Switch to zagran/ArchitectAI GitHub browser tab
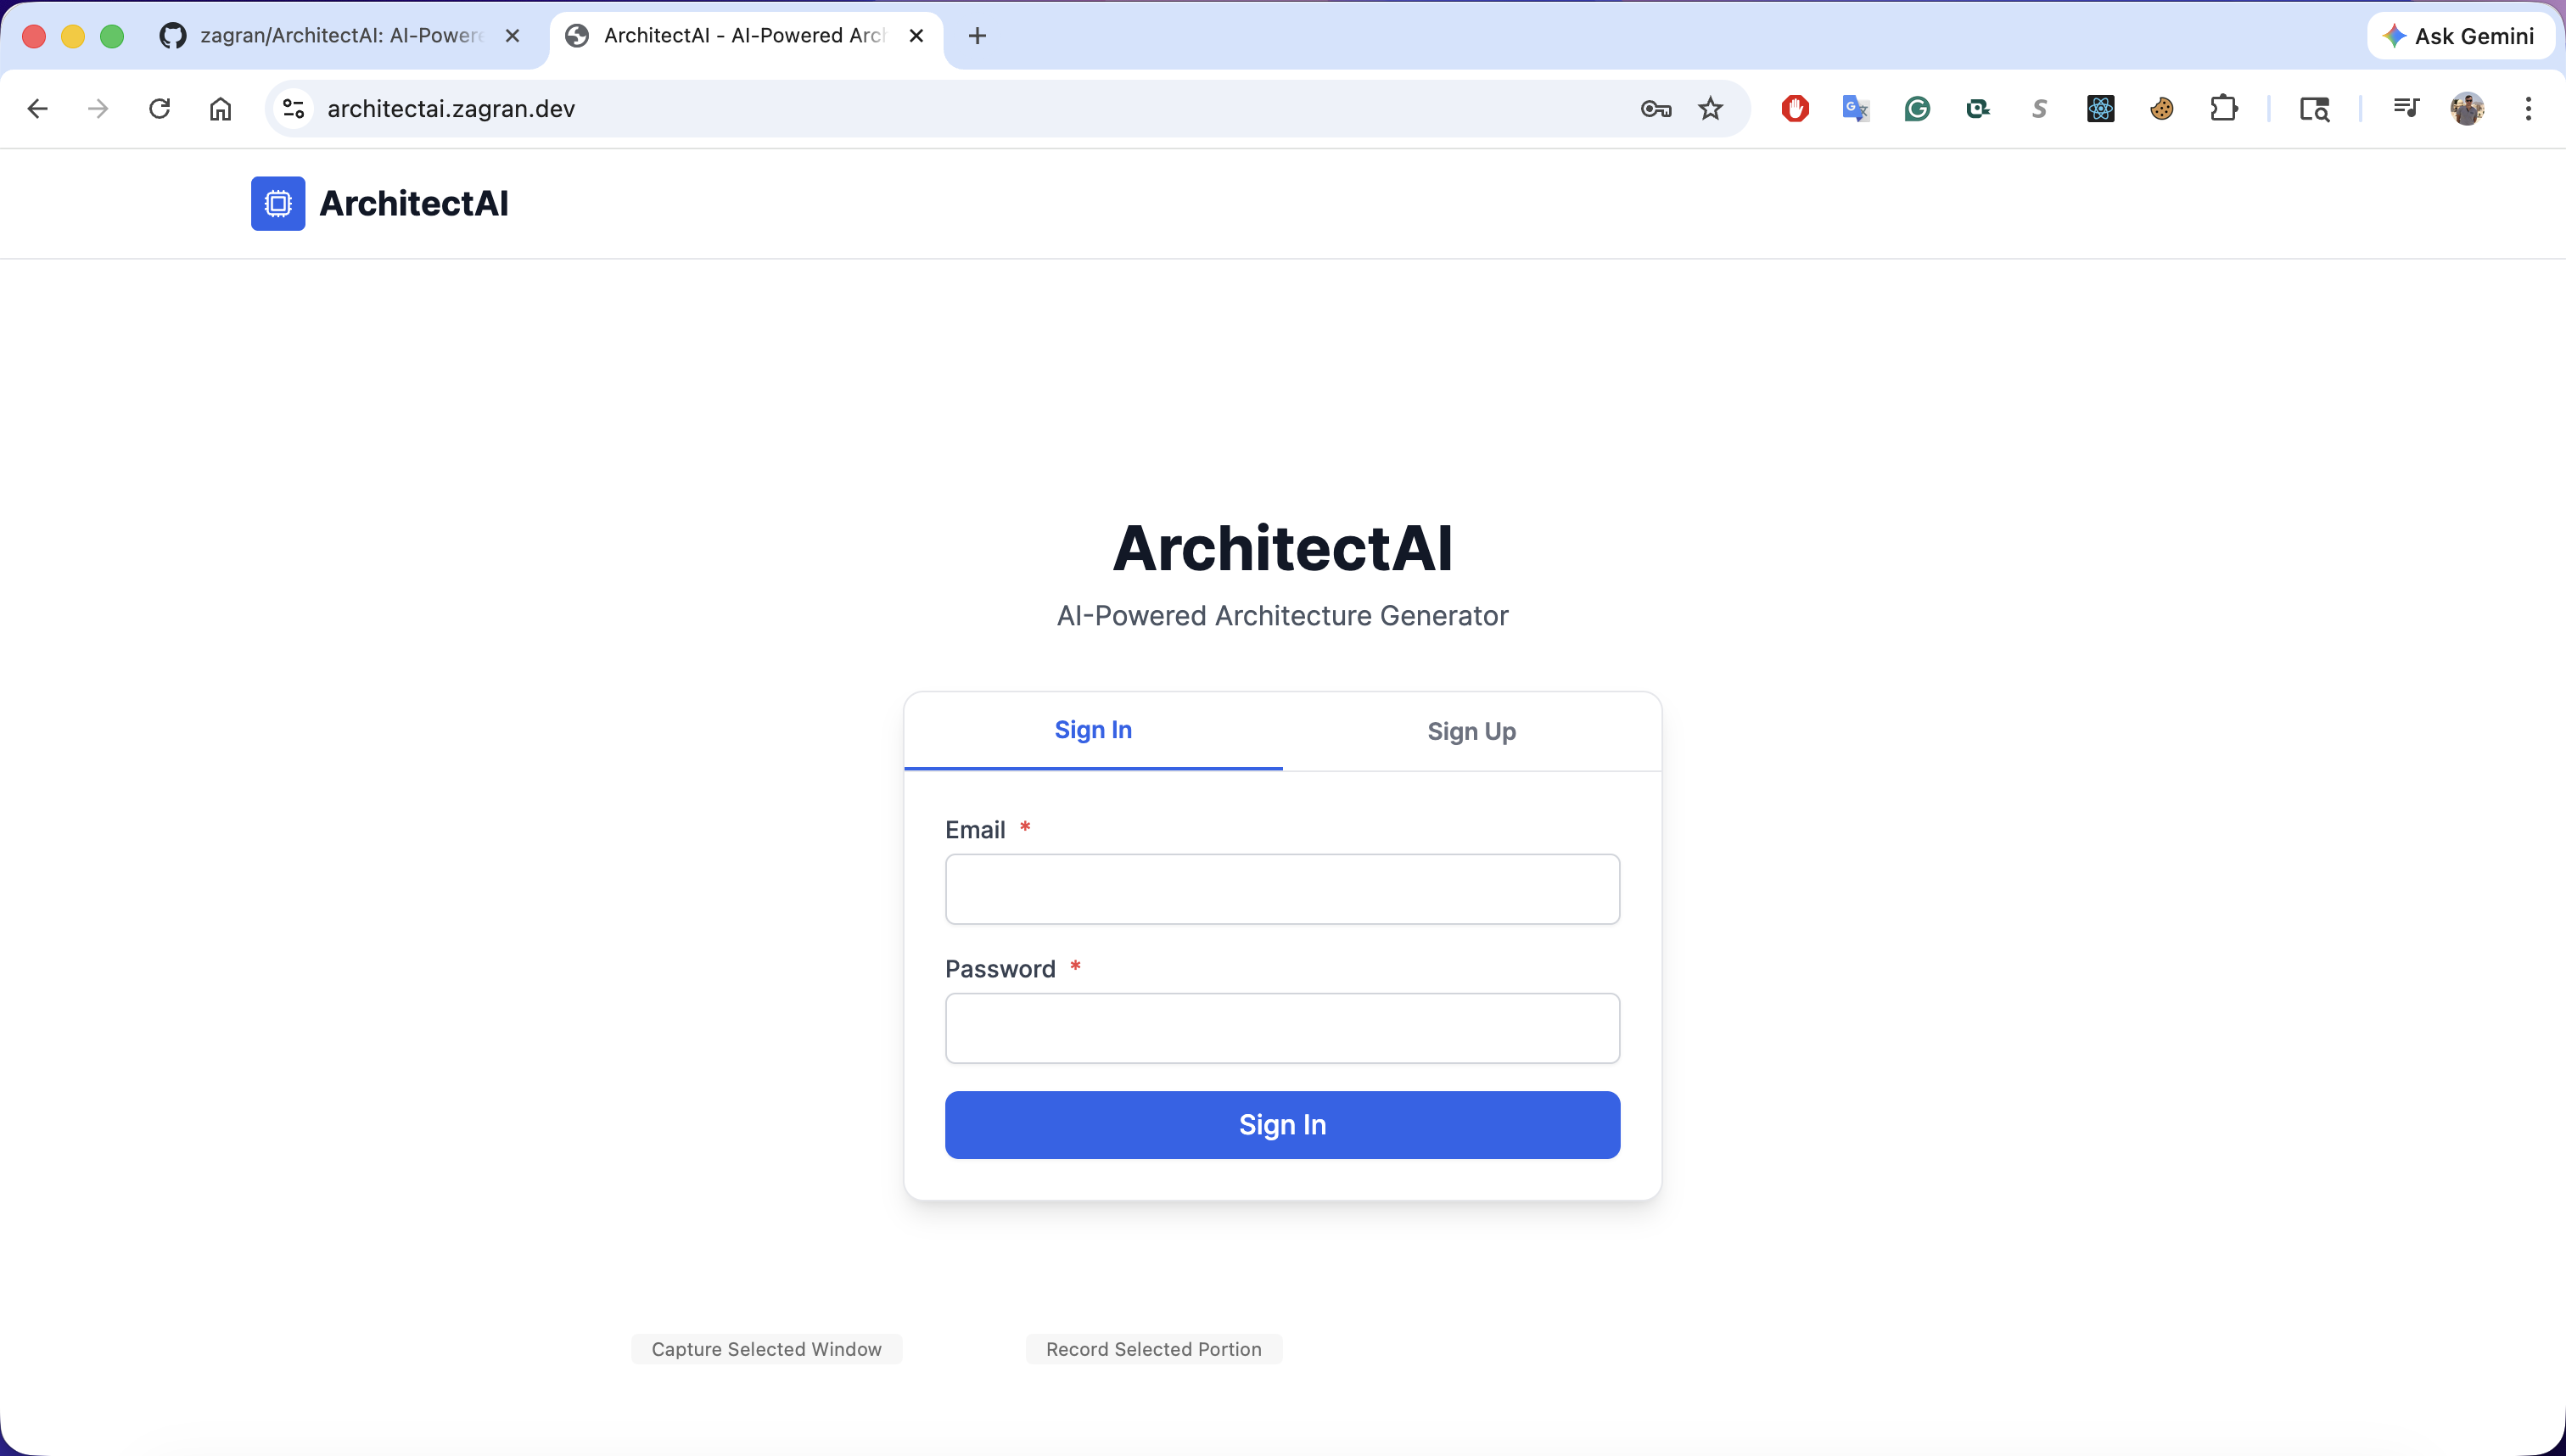The width and height of the screenshot is (2566, 1456). point(340,36)
